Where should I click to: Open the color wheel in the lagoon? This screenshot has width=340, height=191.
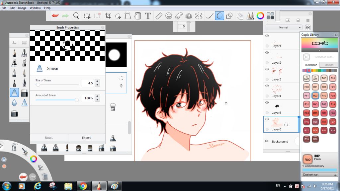tap(34, 159)
